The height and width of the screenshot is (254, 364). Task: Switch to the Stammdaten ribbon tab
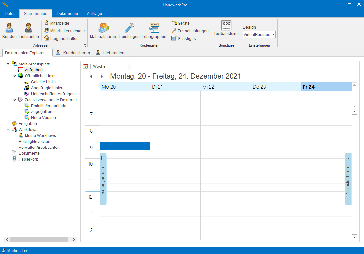pos(35,14)
